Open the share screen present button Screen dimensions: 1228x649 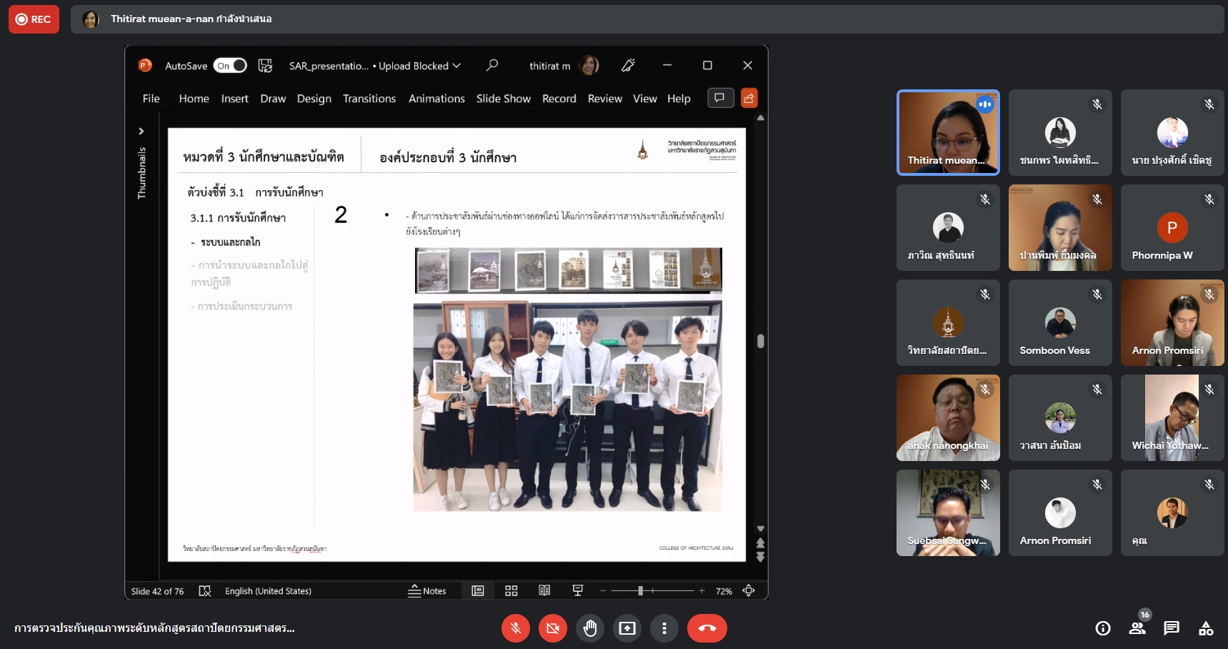[x=627, y=628]
